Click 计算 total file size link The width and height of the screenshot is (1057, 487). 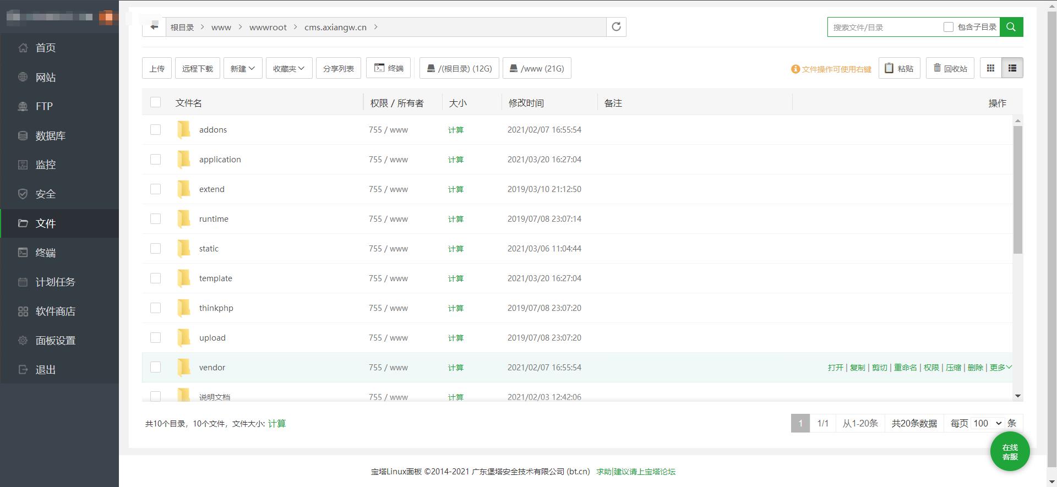(x=277, y=424)
